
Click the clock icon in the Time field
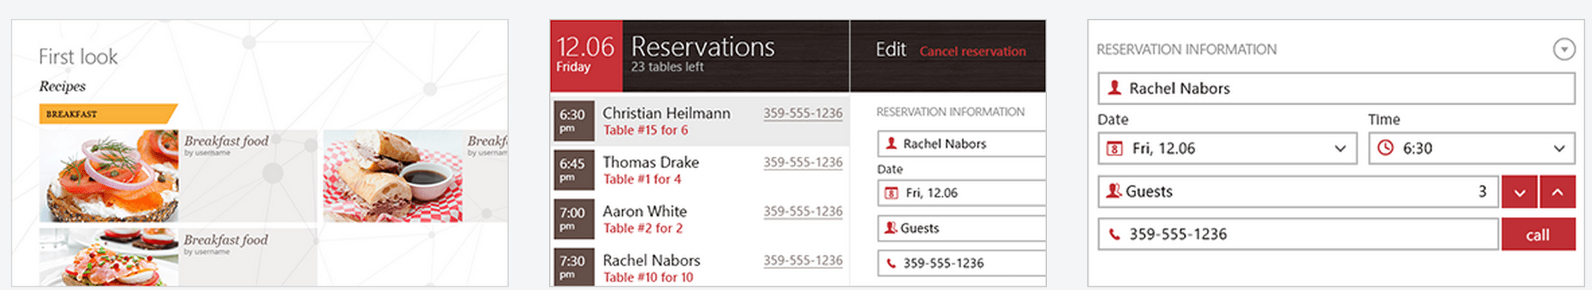[1385, 148]
